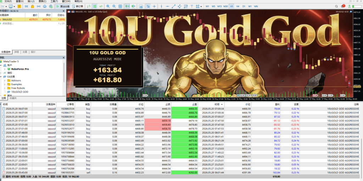Click order 1929053207 loss value -81.12
Image resolution: width=363 pixels, height=181 pixels.
click(x=277, y=121)
